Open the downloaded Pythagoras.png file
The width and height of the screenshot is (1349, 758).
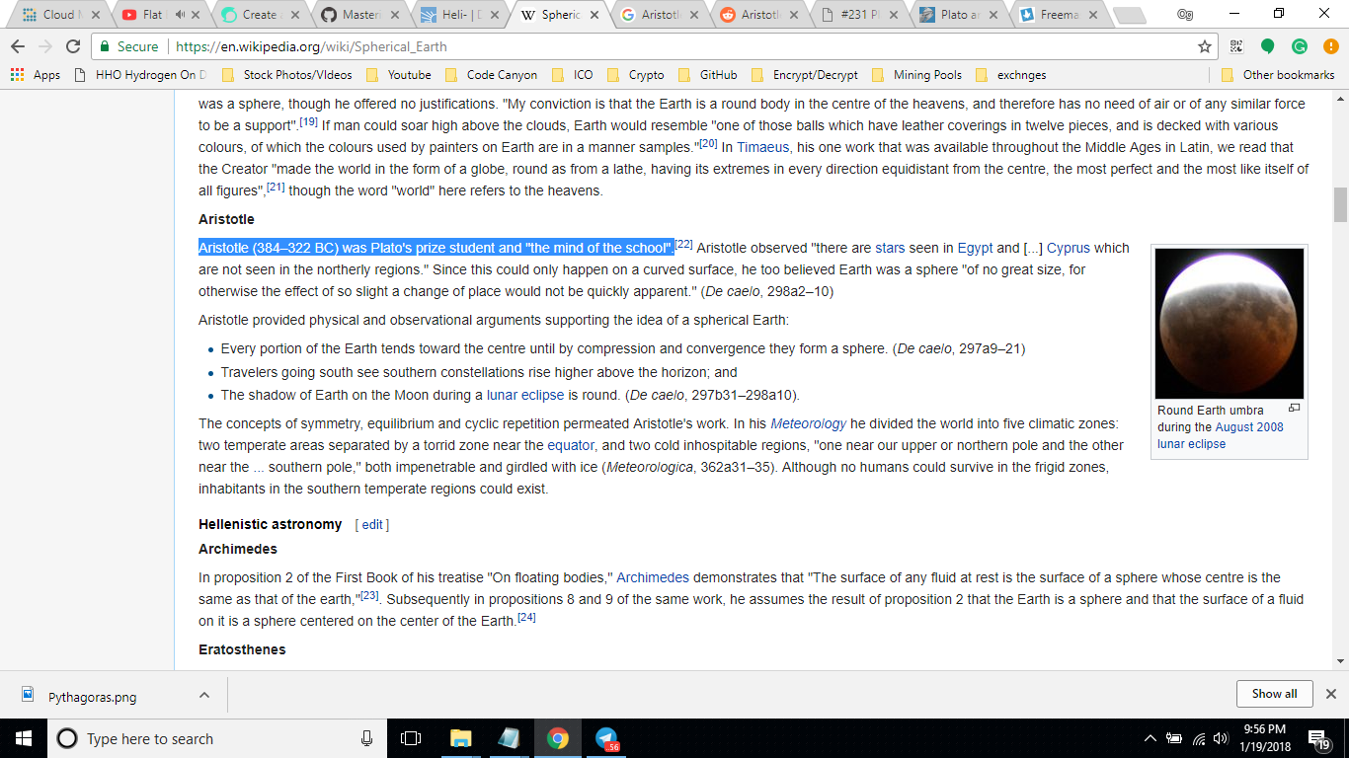click(x=93, y=696)
